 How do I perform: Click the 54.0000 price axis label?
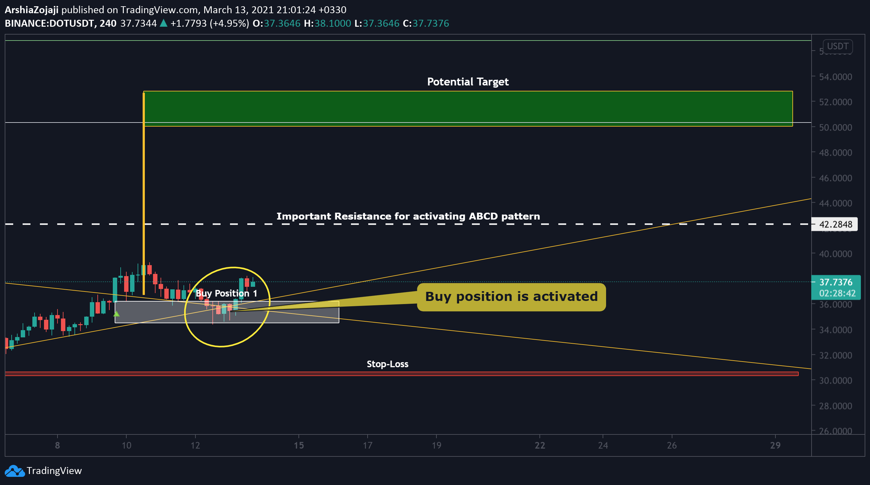(x=835, y=77)
